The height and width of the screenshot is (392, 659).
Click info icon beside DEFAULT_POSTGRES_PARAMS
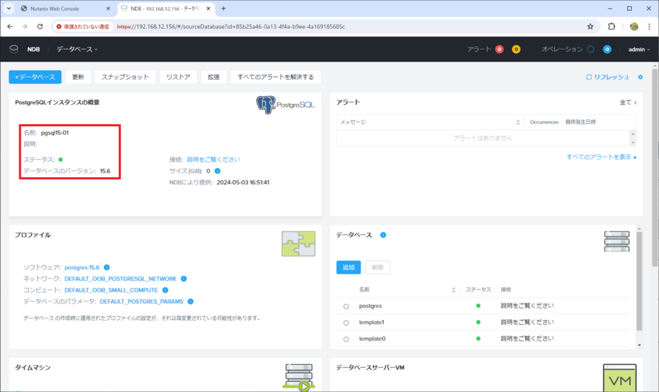191,301
